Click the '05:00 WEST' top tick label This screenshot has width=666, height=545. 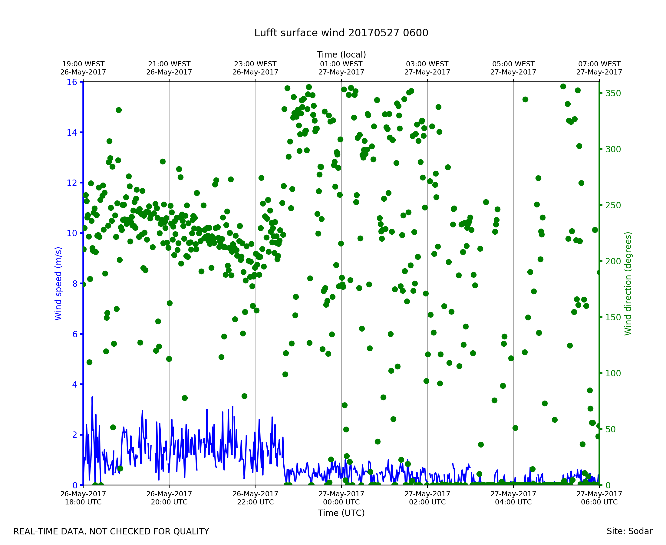513,64
